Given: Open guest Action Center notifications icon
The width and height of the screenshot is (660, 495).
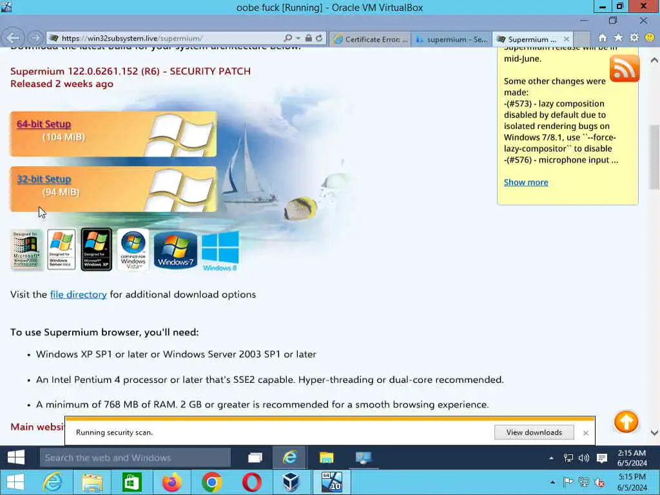Looking at the screenshot, I should (x=602, y=458).
